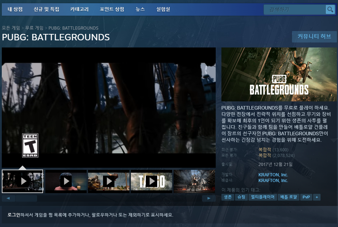Play the second video thumbnail with candle
Viewport: 338px width, 227px height.
coord(66,181)
